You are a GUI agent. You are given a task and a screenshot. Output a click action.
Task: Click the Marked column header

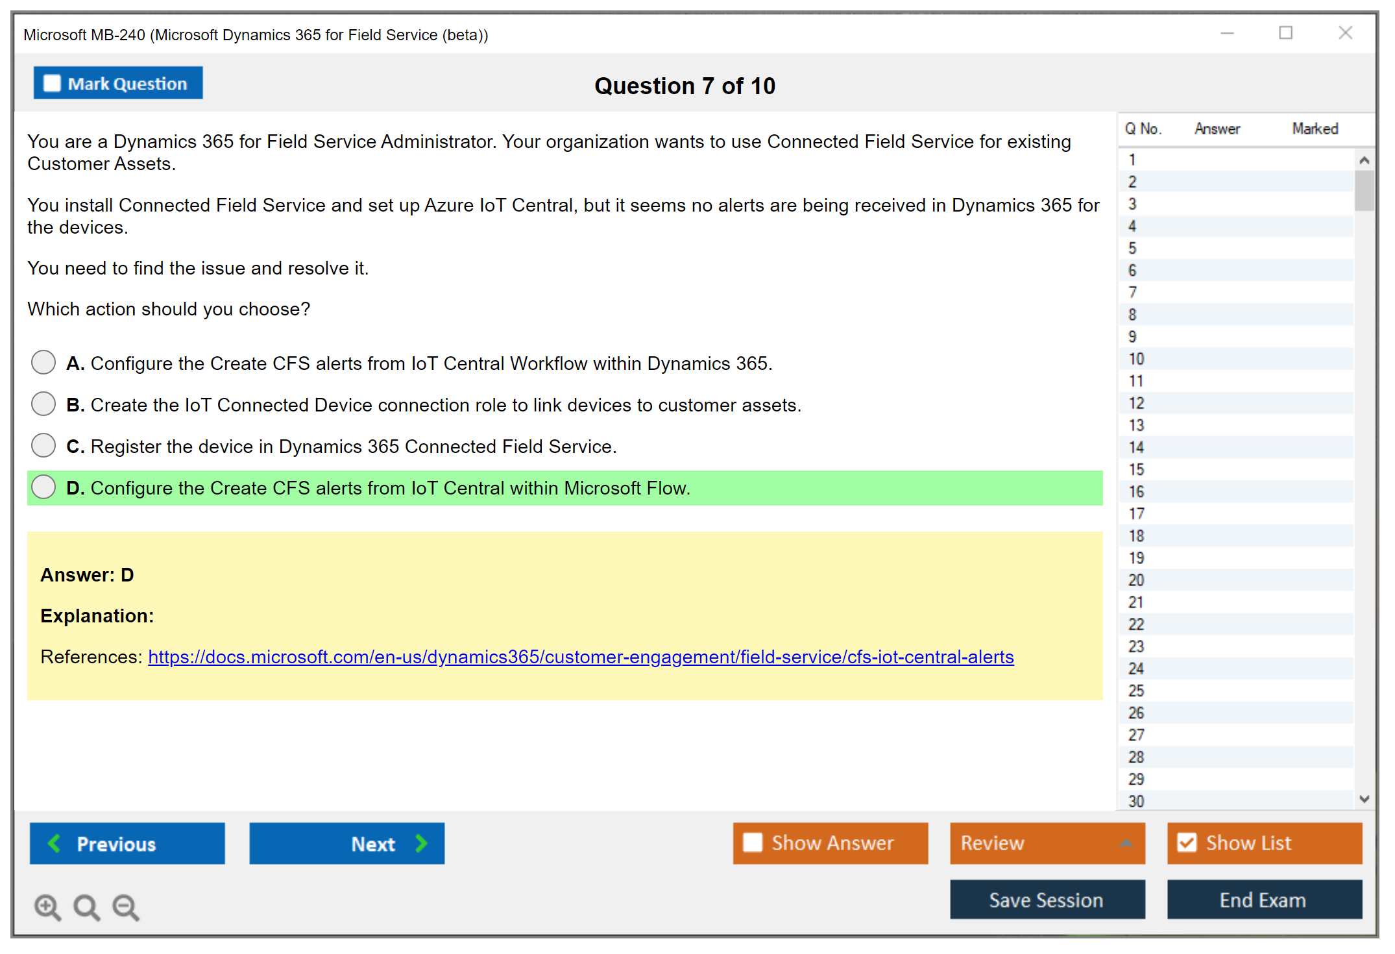click(1315, 128)
